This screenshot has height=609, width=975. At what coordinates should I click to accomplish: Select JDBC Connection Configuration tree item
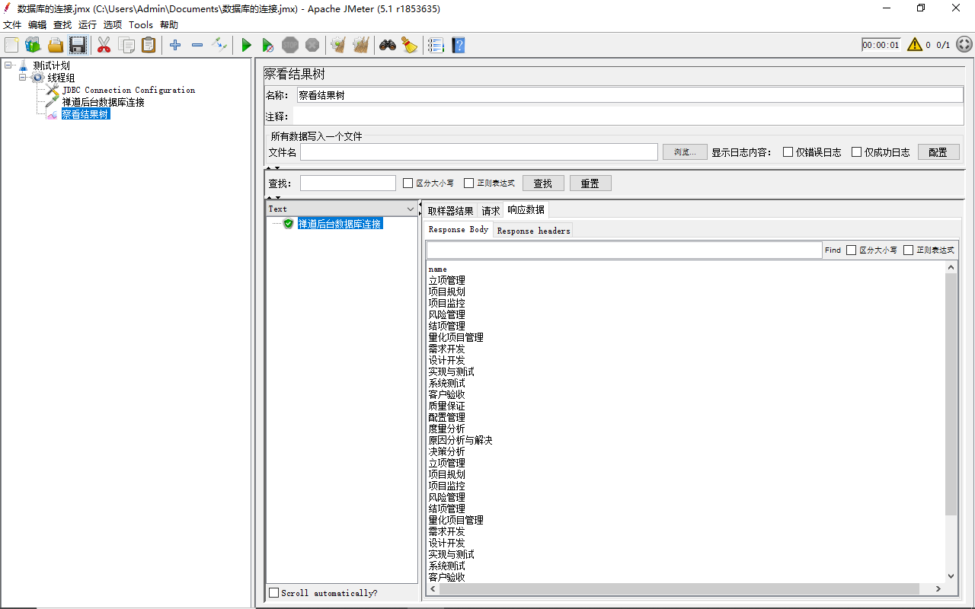(x=129, y=90)
